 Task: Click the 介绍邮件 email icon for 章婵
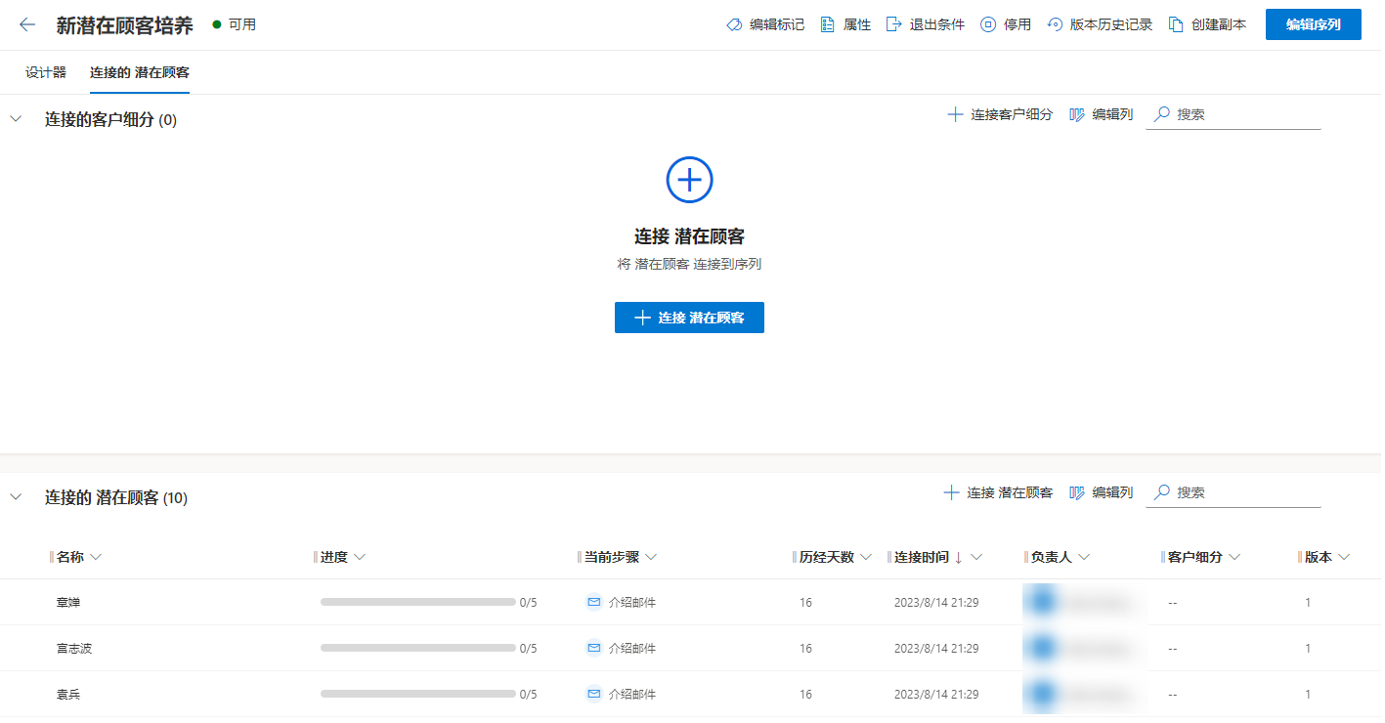(x=593, y=602)
